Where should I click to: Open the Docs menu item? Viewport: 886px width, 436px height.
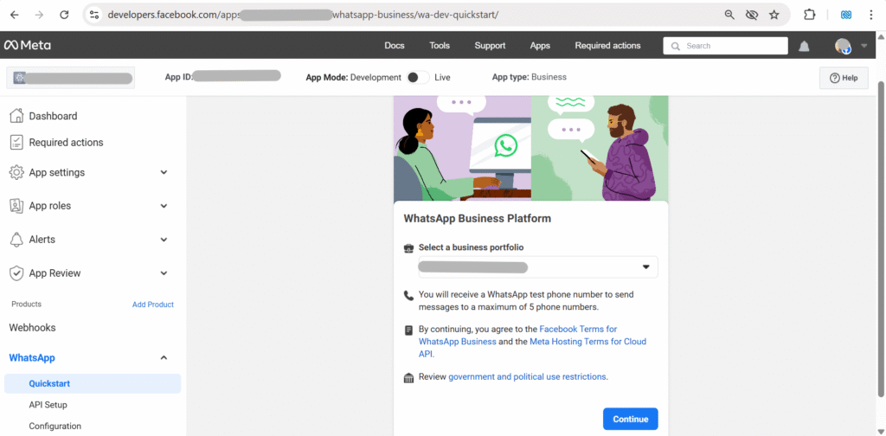tap(394, 45)
